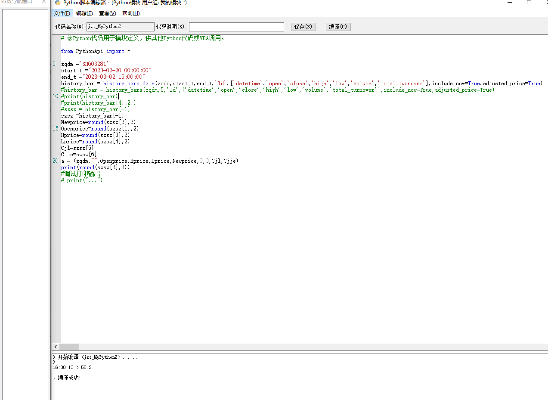548x400 pixels.
Task: Click the Cjje=szsz[6] line
Action: (79, 155)
